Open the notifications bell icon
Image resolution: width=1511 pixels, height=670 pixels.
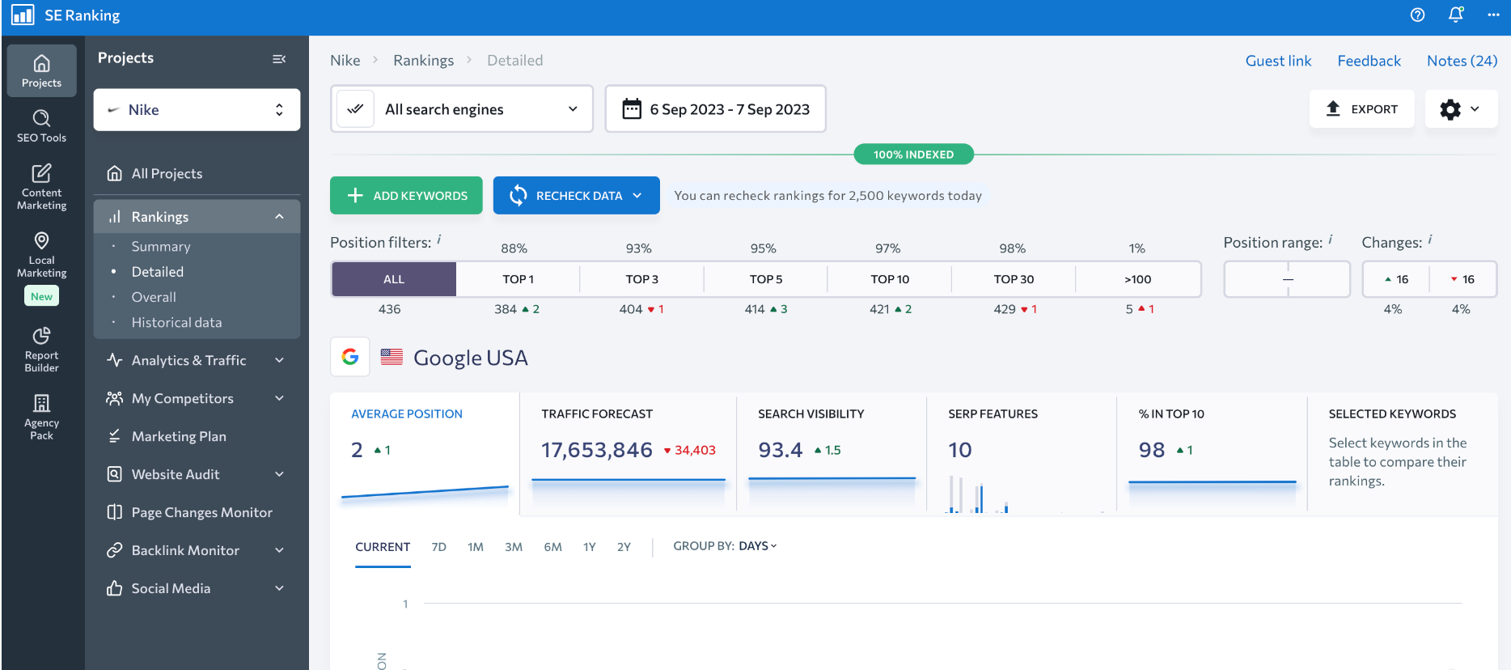[x=1456, y=15]
